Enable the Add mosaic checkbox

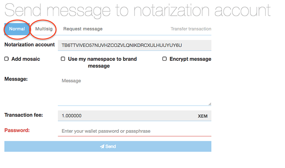coord(7,59)
